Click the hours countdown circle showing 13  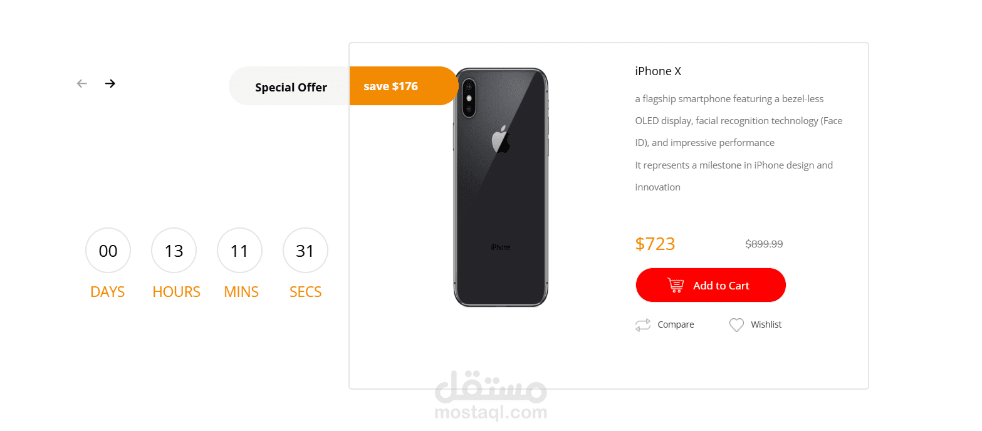(174, 251)
